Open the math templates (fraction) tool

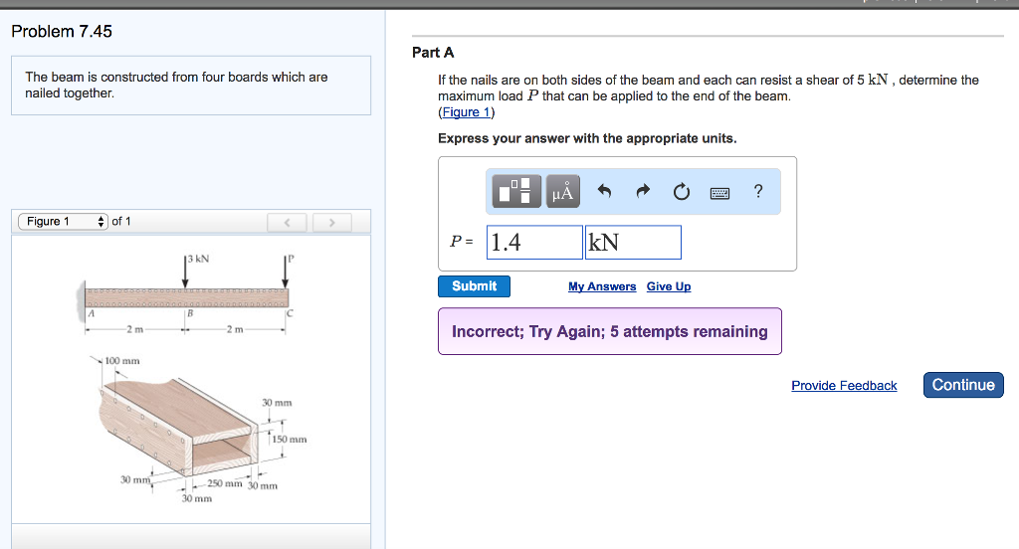[x=517, y=192]
